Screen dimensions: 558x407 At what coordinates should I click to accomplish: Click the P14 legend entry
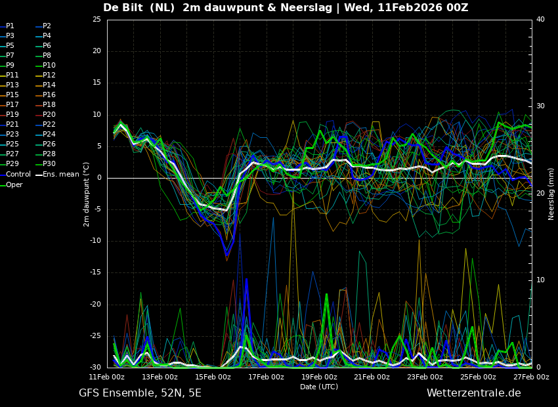pyautogui.click(x=49, y=85)
